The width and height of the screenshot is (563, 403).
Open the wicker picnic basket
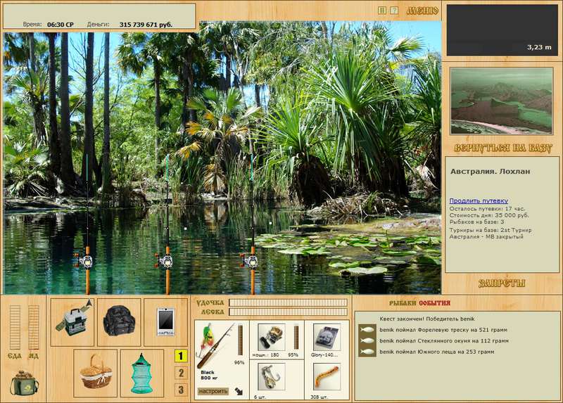point(96,373)
